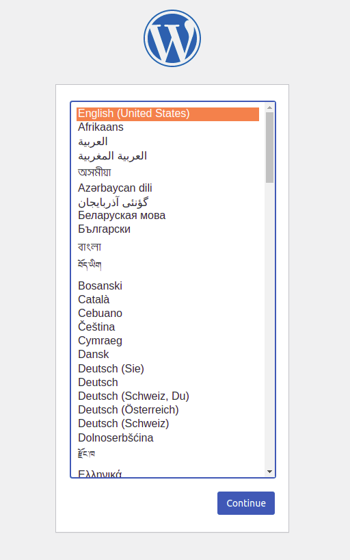The width and height of the screenshot is (350, 560).
Task: Select English (United States) language
Action: [167, 114]
